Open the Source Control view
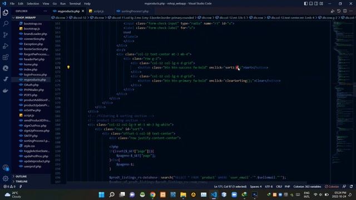 (6, 34)
